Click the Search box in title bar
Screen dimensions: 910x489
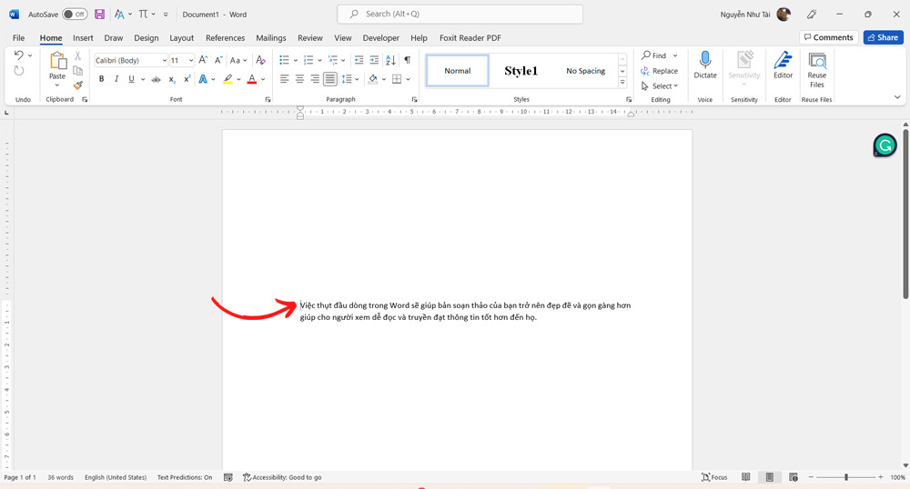460,15
